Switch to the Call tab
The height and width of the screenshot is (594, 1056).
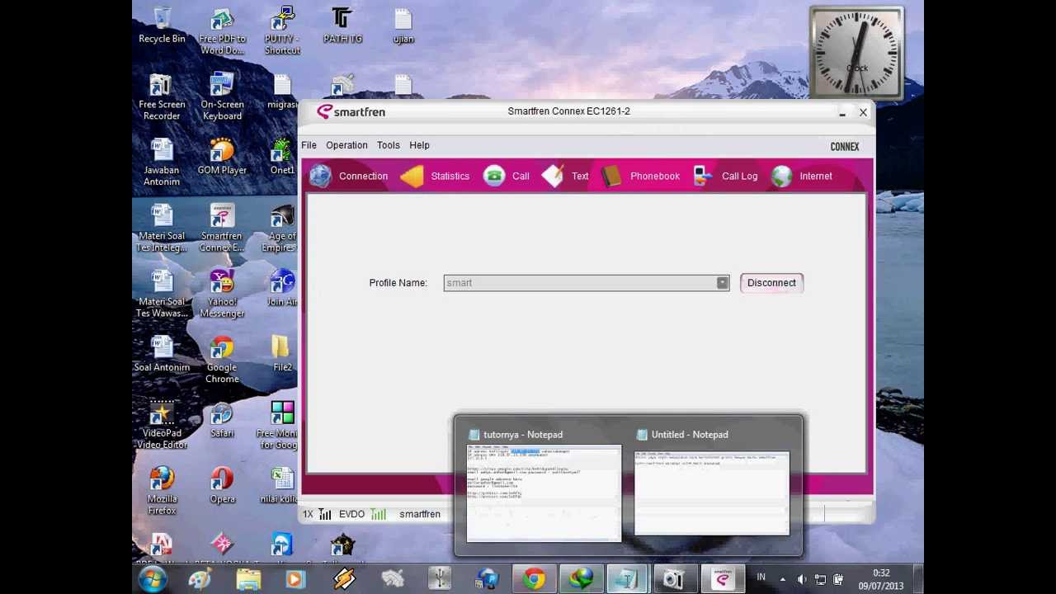(x=507, y=176)
